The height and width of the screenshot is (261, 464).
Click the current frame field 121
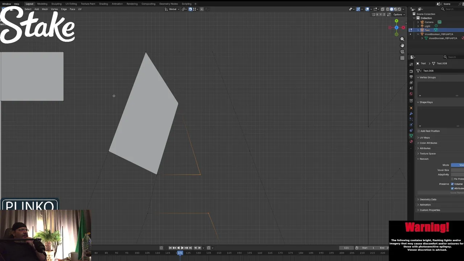346,248
